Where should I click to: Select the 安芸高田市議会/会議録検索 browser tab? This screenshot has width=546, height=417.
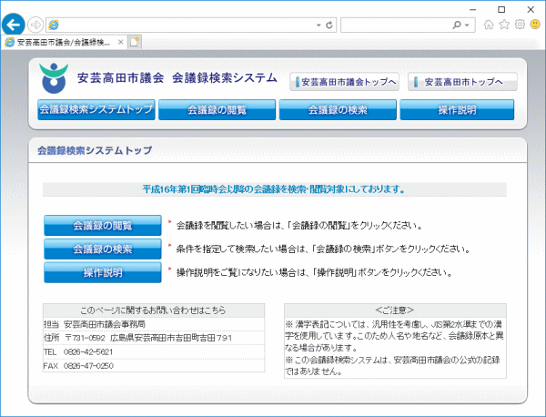(x=64, y=43)
